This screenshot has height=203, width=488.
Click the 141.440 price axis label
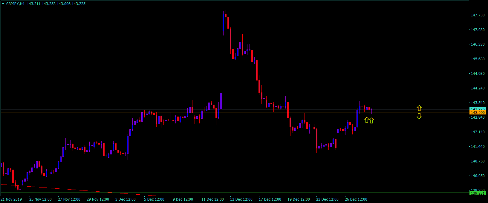click(x=478, y=147)
